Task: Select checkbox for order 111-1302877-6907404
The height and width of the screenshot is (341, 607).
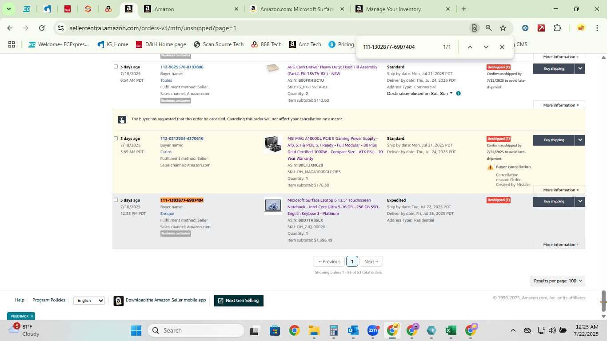Action: [116, 200]
